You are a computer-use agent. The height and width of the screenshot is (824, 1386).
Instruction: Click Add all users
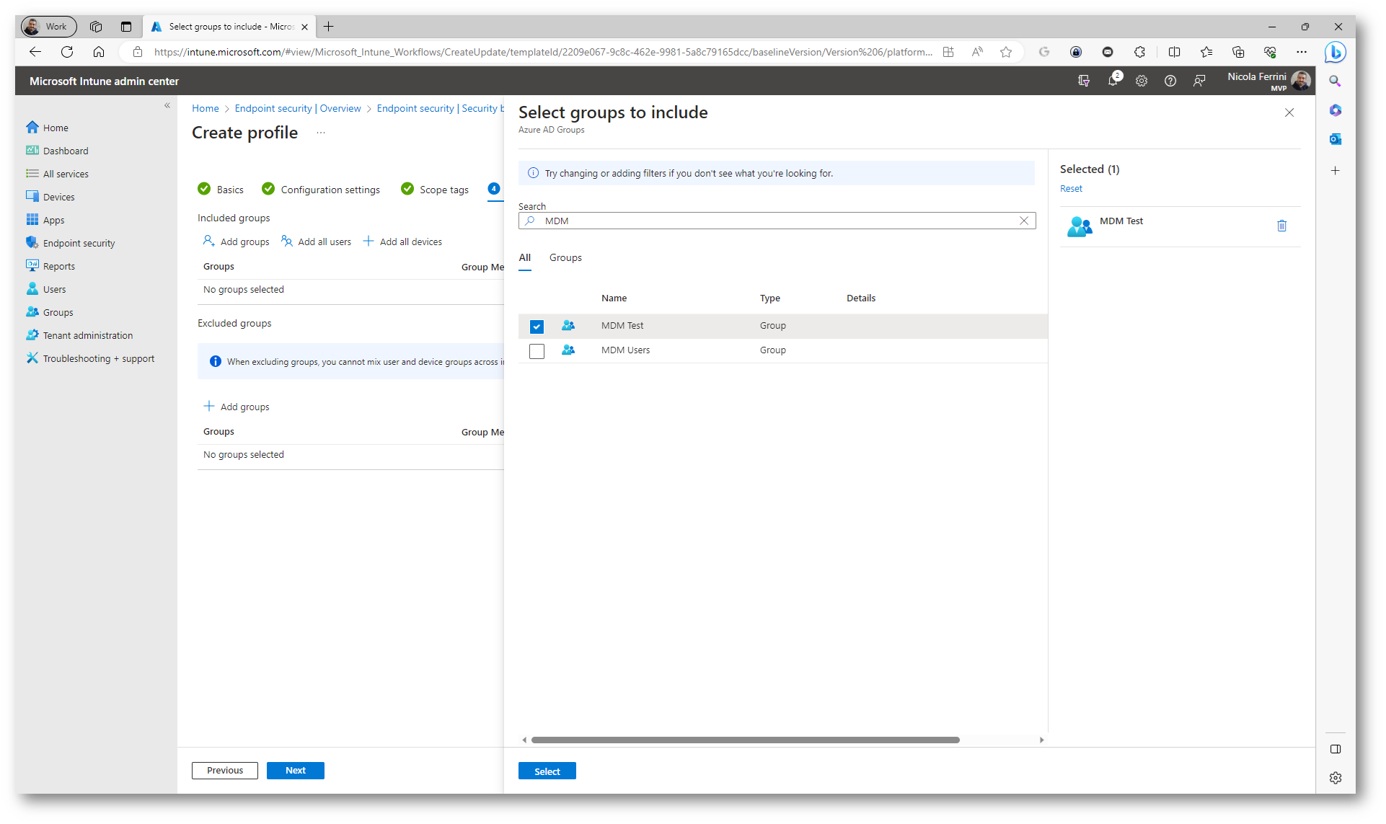pos(317,242)
